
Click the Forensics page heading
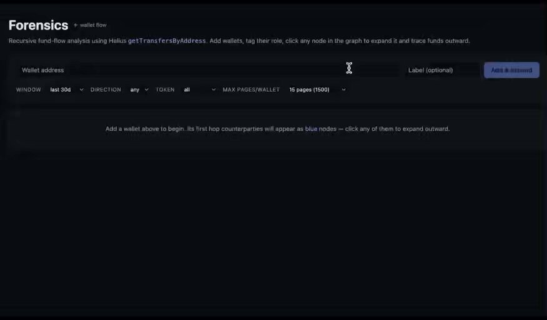pyautogui.click(x=38, y=25)
